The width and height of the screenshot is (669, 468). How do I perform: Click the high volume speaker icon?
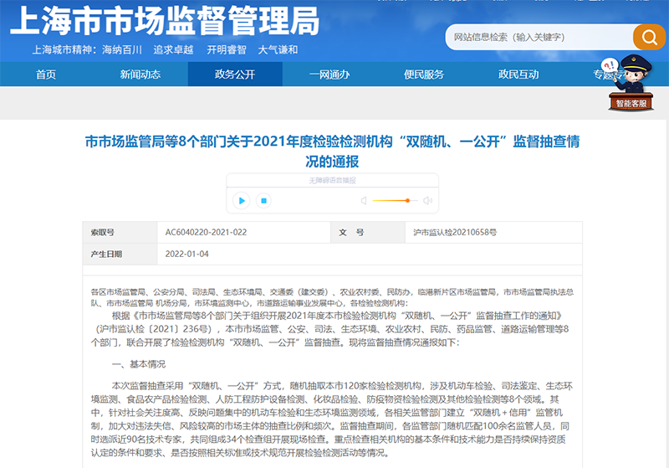click(427, 201)
